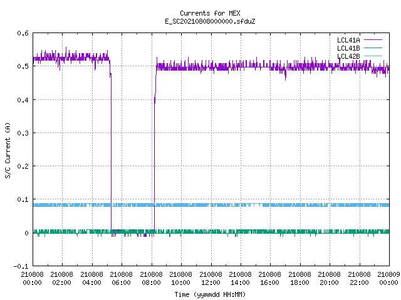This screenshot has height=300, width=401.
Task: Click the 0 y-axis tick label
Action: (26, 233)
